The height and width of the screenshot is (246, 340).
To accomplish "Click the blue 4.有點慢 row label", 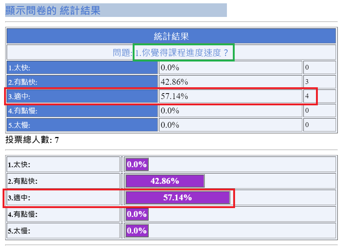I will [82, 110].
